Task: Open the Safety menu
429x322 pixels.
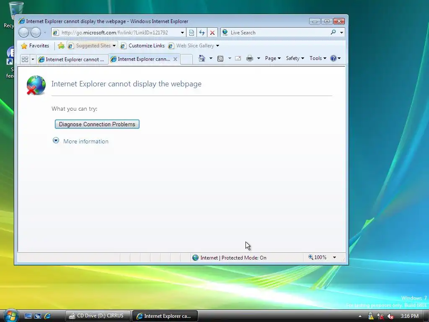Action: [295, 58]
